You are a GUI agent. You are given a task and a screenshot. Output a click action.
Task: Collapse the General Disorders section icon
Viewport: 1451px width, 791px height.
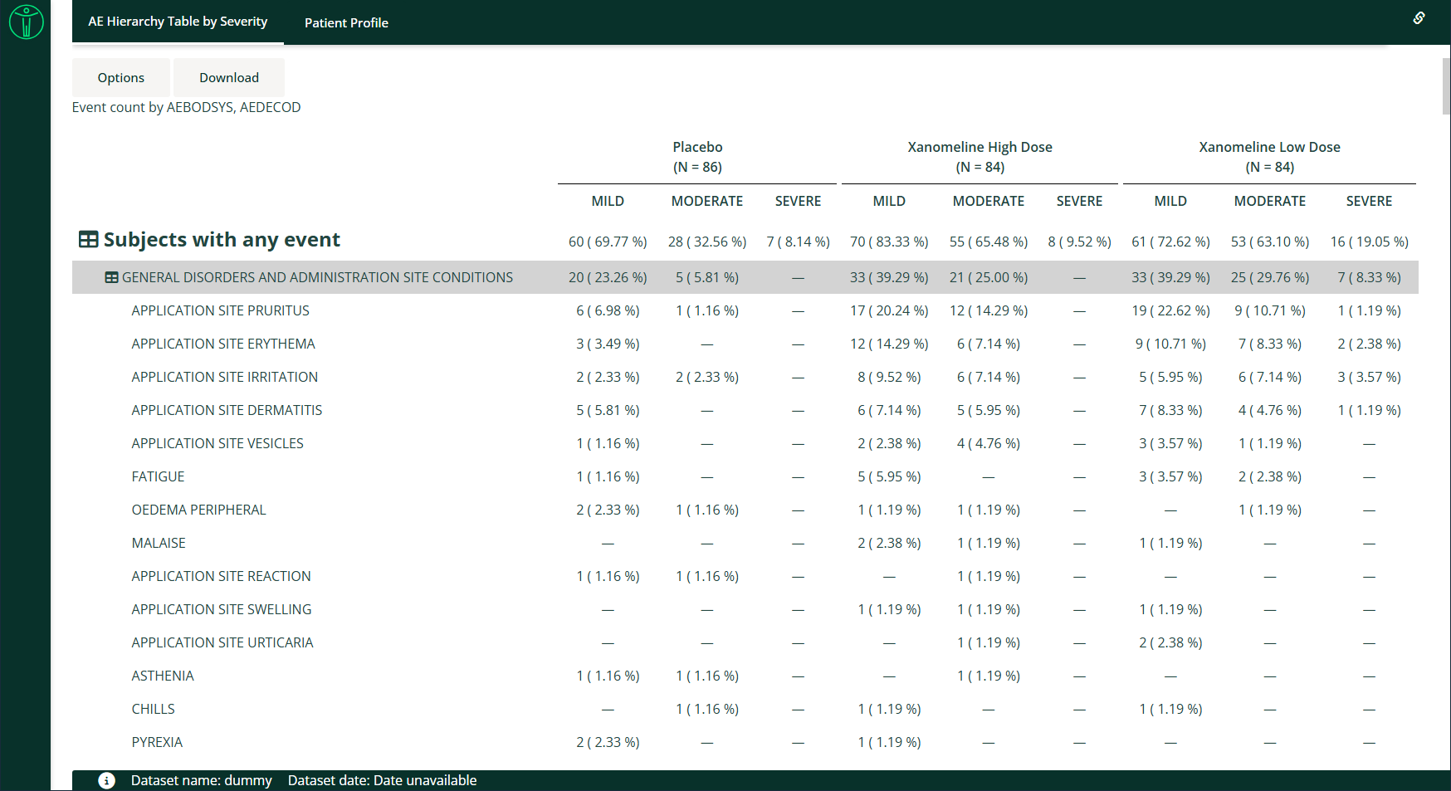pos(111,277)
